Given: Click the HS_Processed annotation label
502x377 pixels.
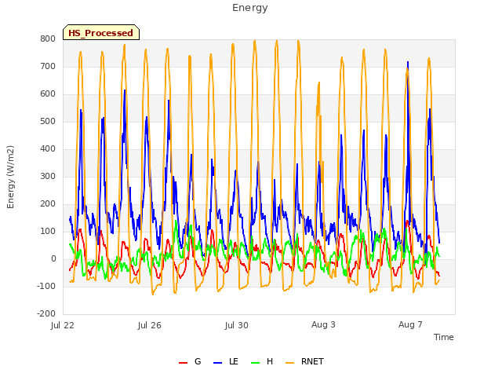Looking at the screenshot, I should [101, 32].
